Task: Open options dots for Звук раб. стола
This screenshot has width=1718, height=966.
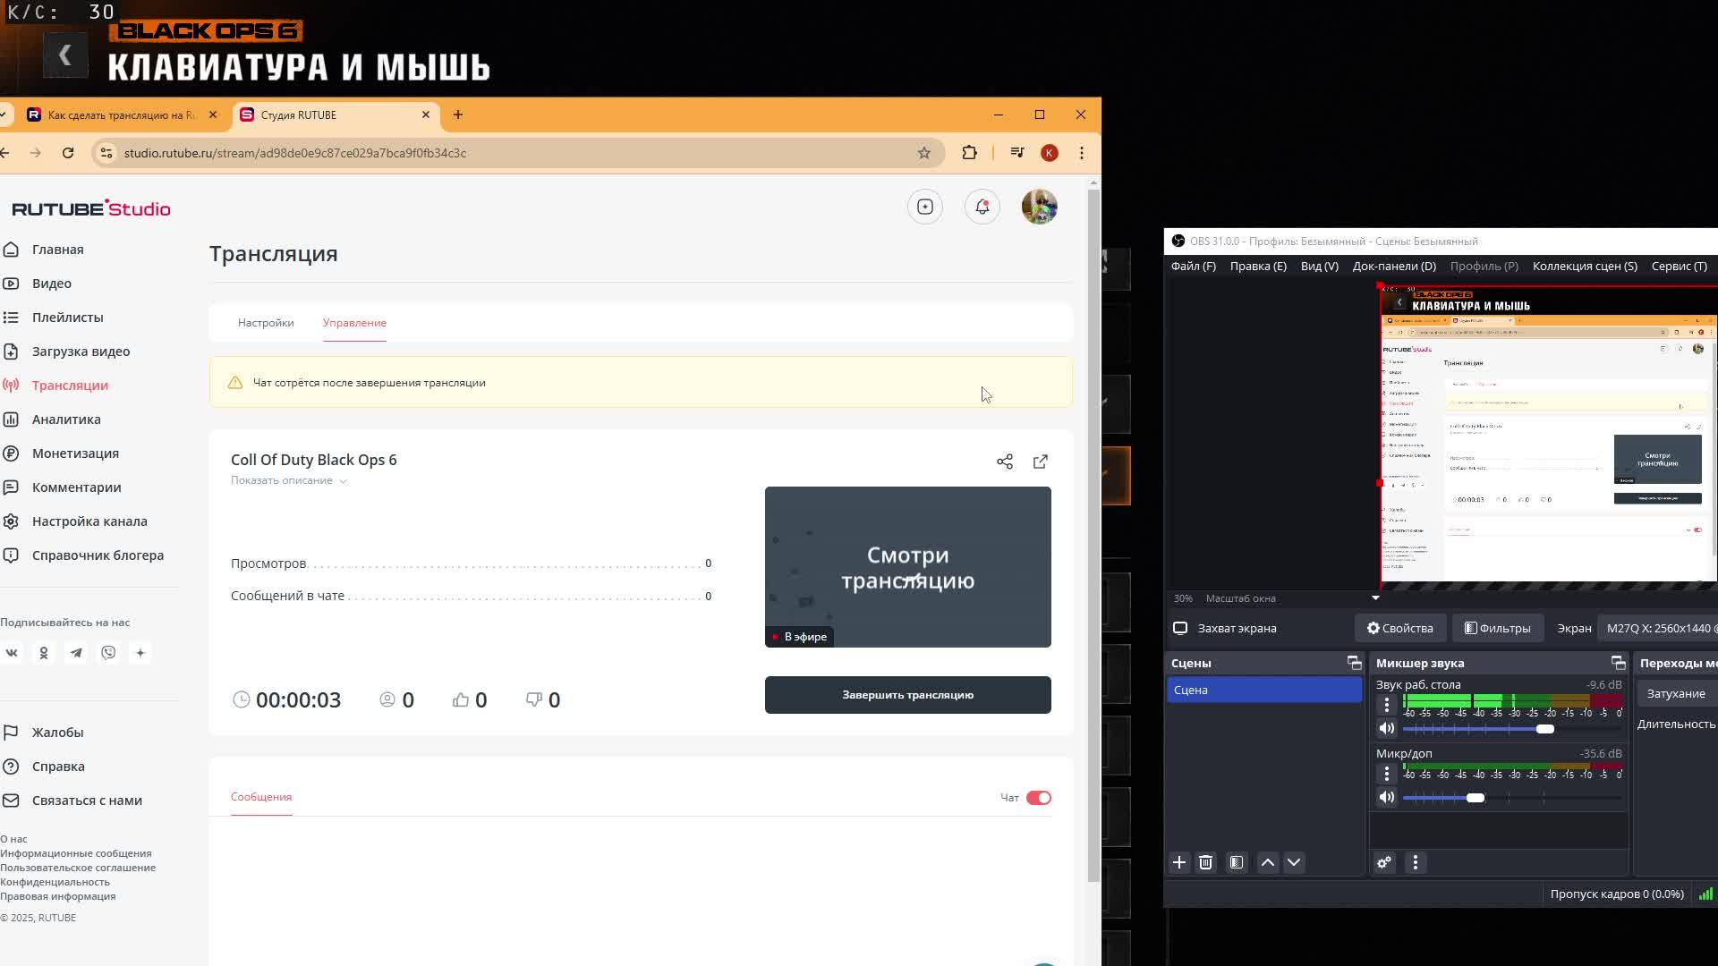Action: point(1387,705)
